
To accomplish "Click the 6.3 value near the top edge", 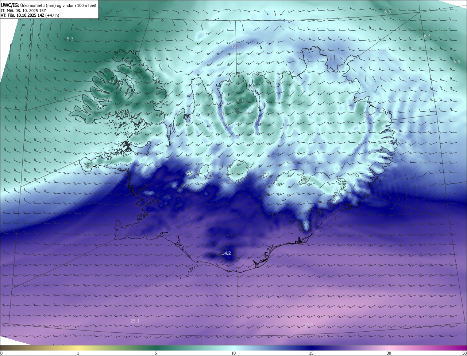I will (x=387, y=12).
